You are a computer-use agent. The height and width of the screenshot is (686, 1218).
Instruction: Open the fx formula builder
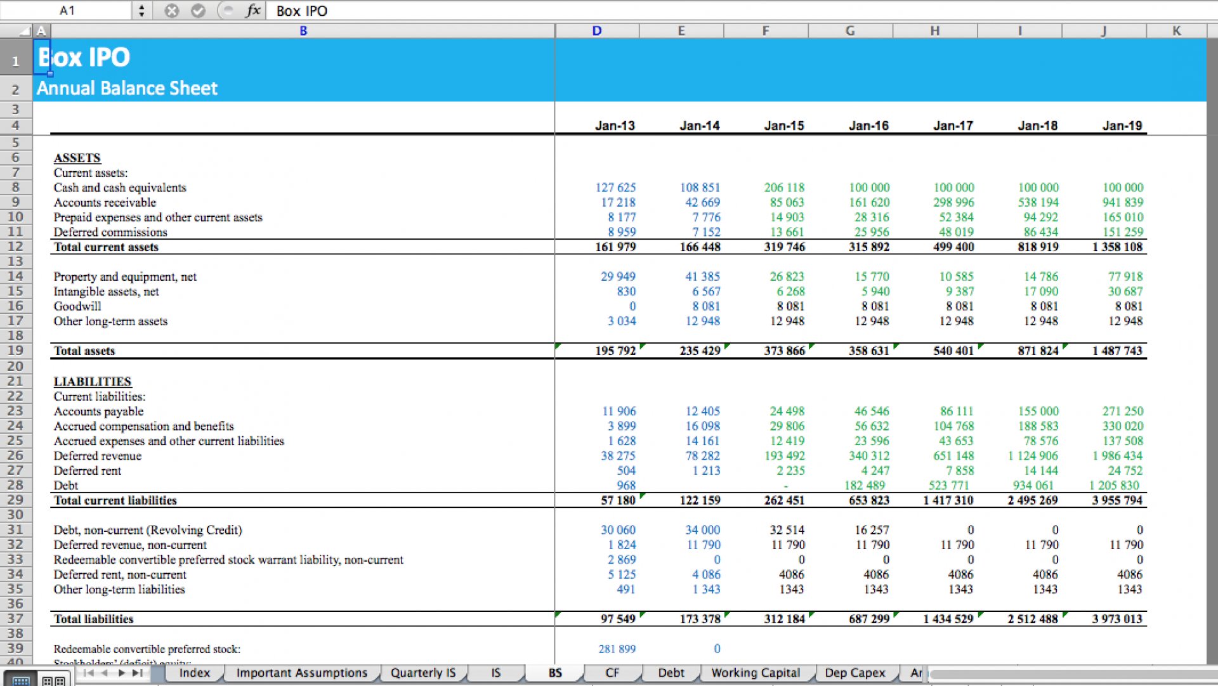253,10
